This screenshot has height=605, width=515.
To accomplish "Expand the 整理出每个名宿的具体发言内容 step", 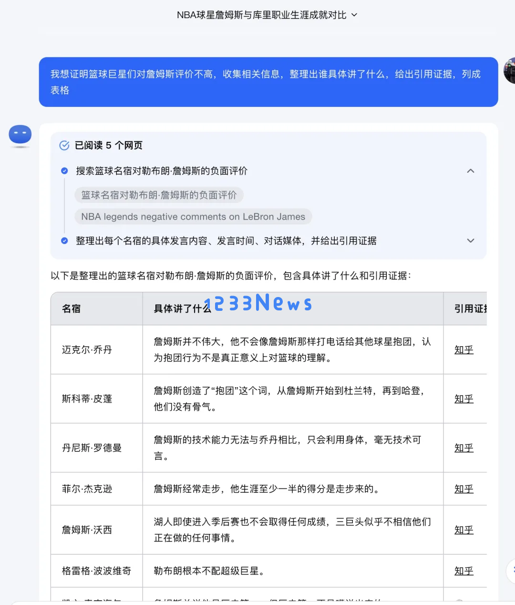I will [x=471, y=241].
